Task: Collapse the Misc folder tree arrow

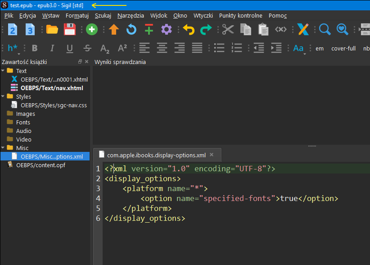Action: (4, 148)
